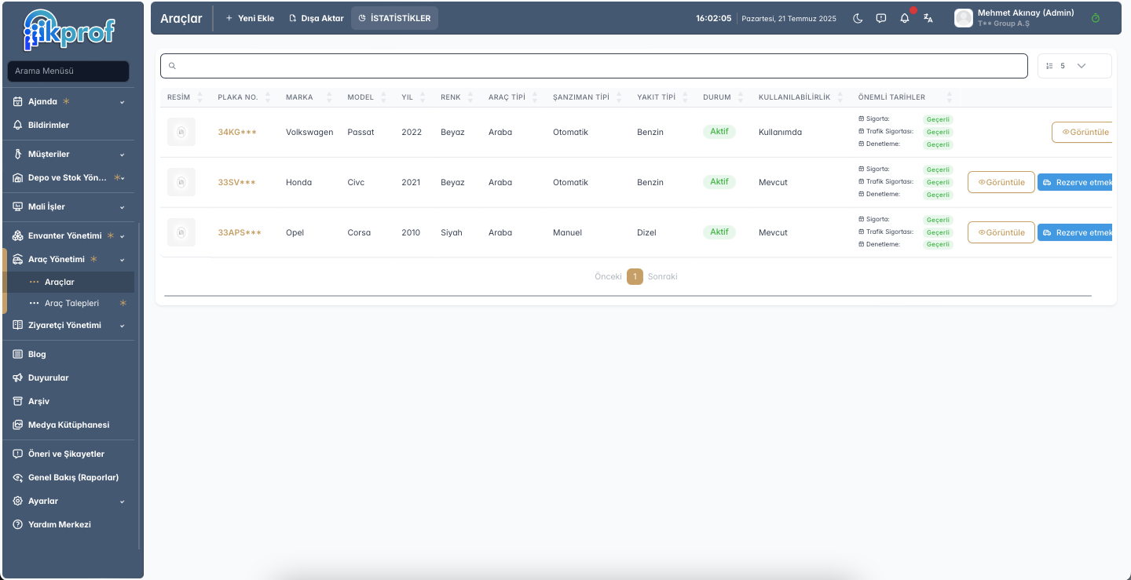Sort by Durum column arrows
1131x580 pixels.
[x=741, y=97]
